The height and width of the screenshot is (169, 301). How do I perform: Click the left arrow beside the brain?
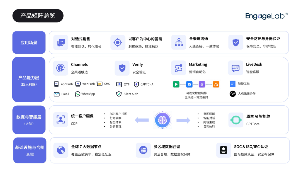(142, 120)
